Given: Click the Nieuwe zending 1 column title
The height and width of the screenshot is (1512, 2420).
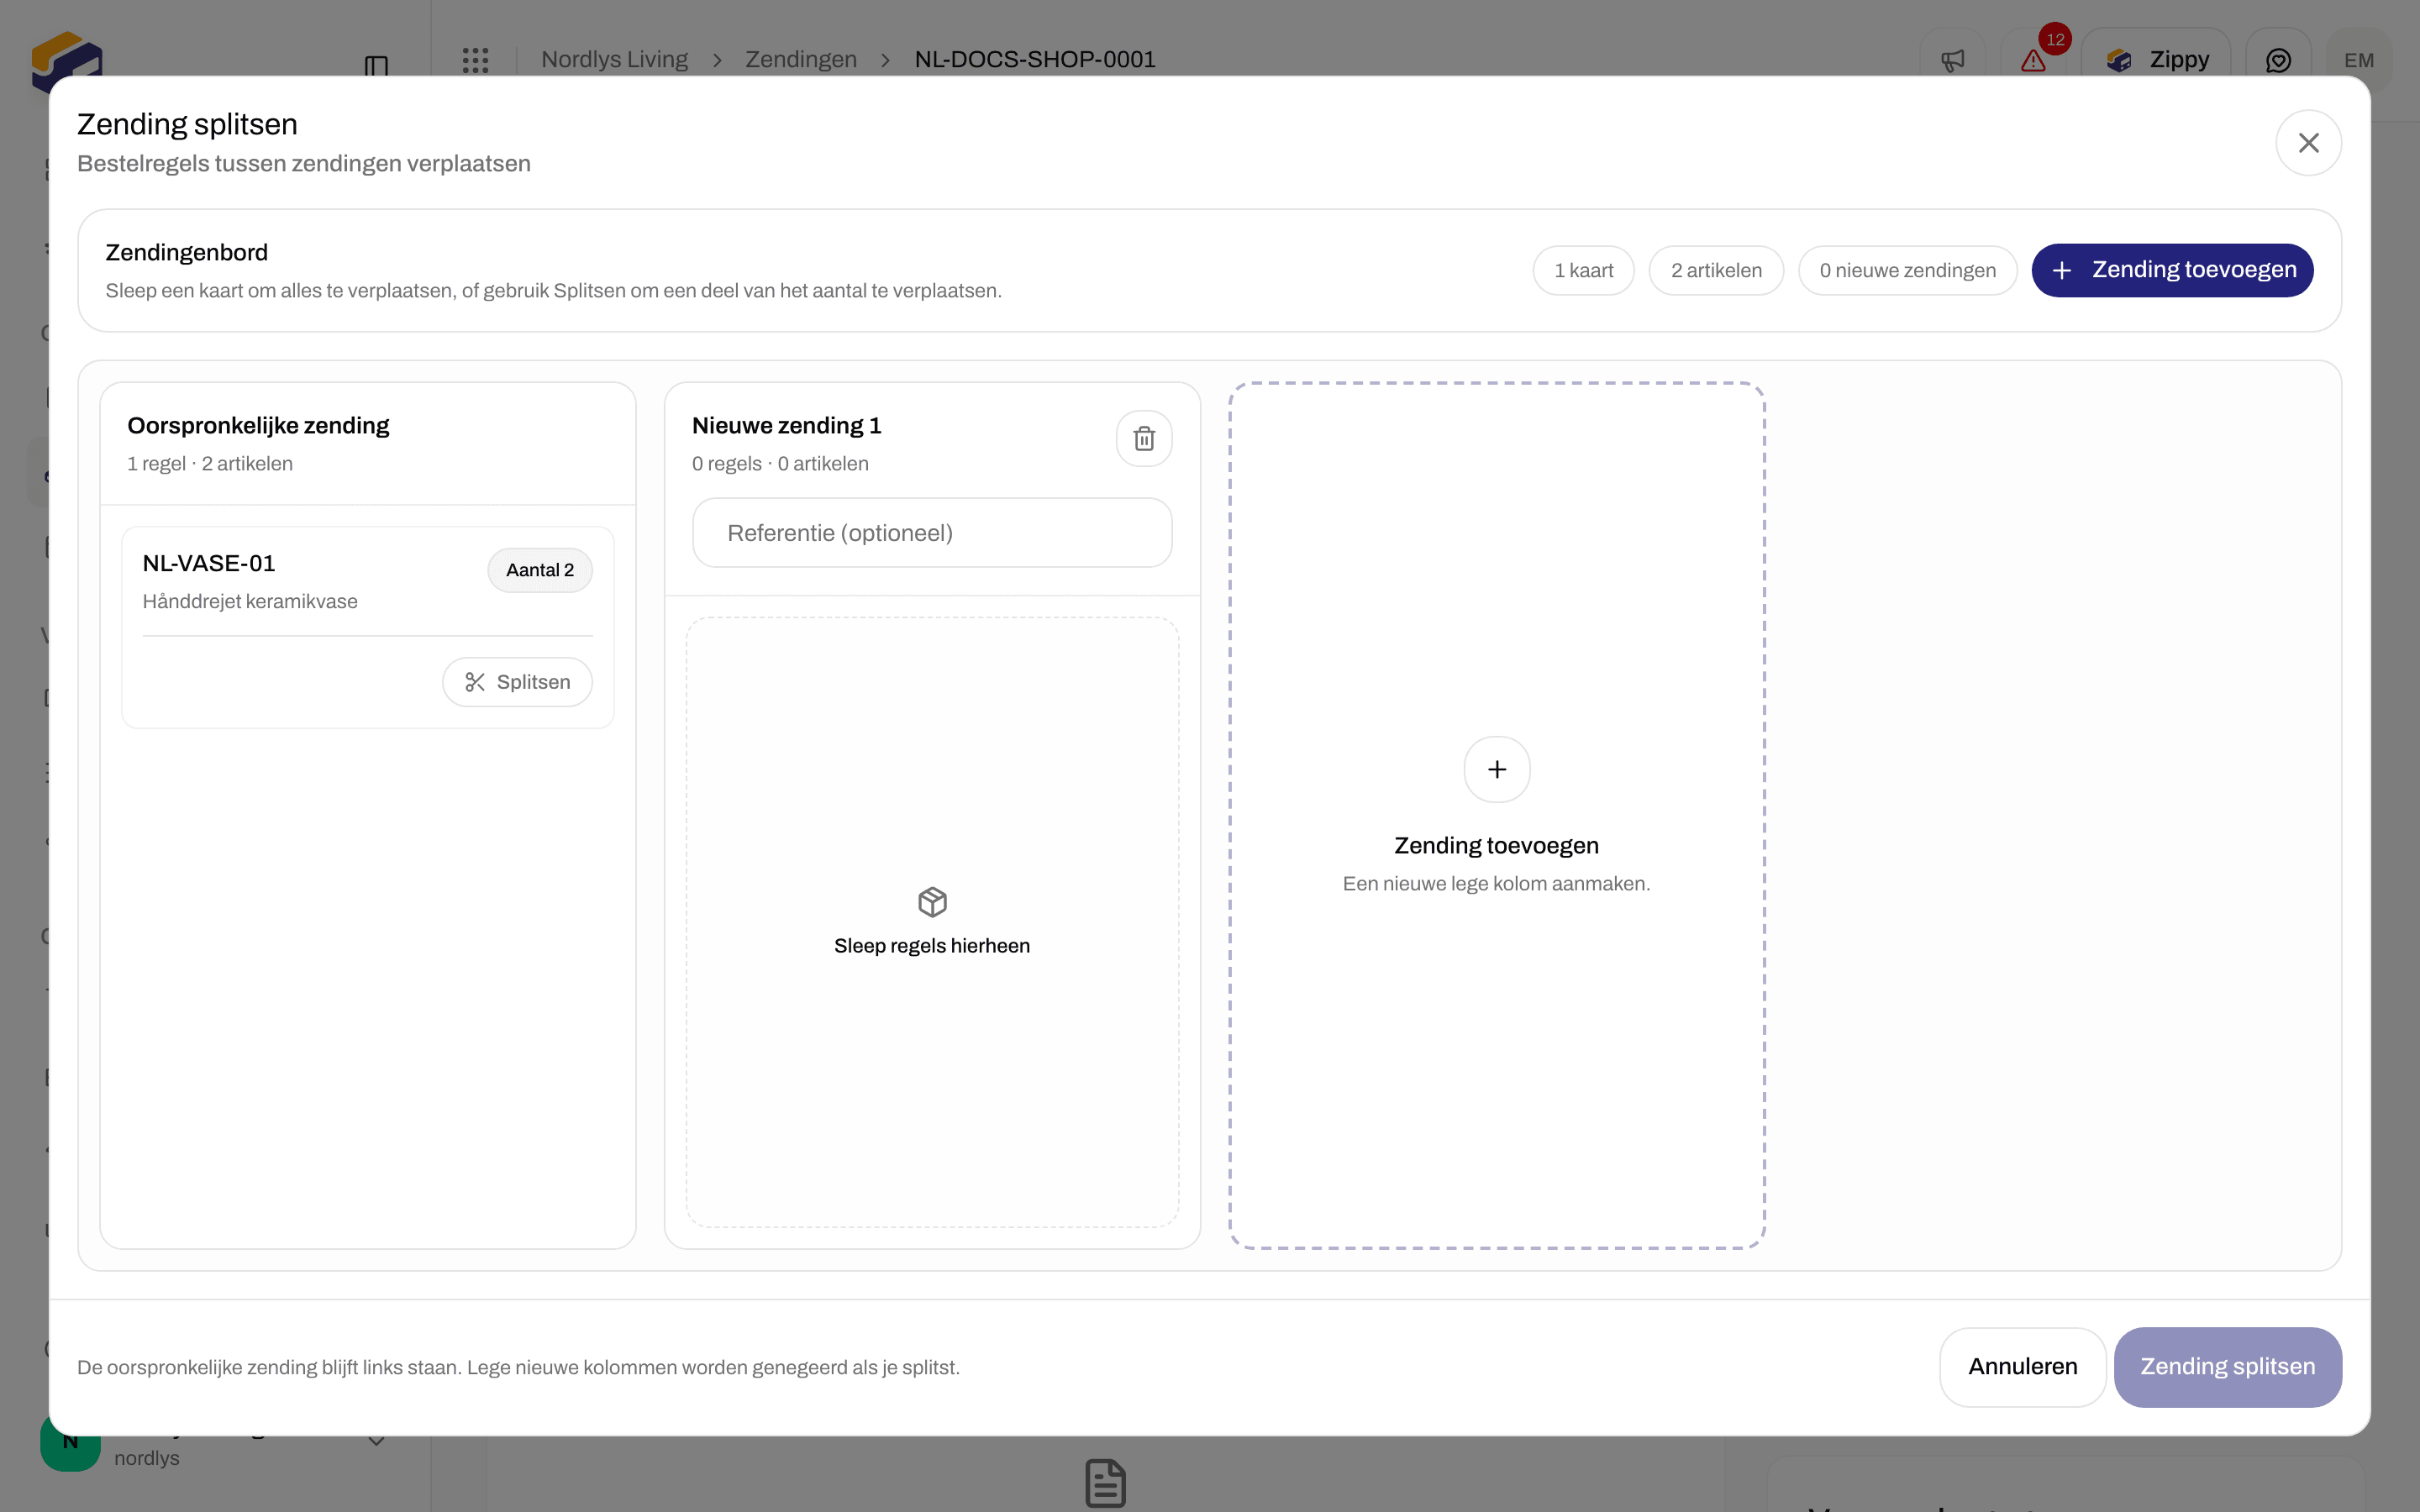Looking at the screenshot, I should [787, 425].
